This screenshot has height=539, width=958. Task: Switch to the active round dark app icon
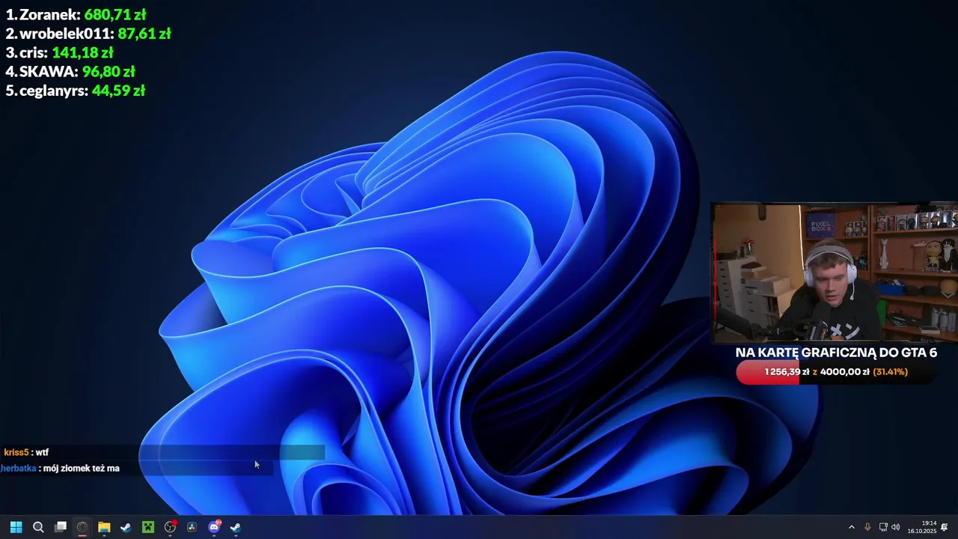tap(82, 527)
